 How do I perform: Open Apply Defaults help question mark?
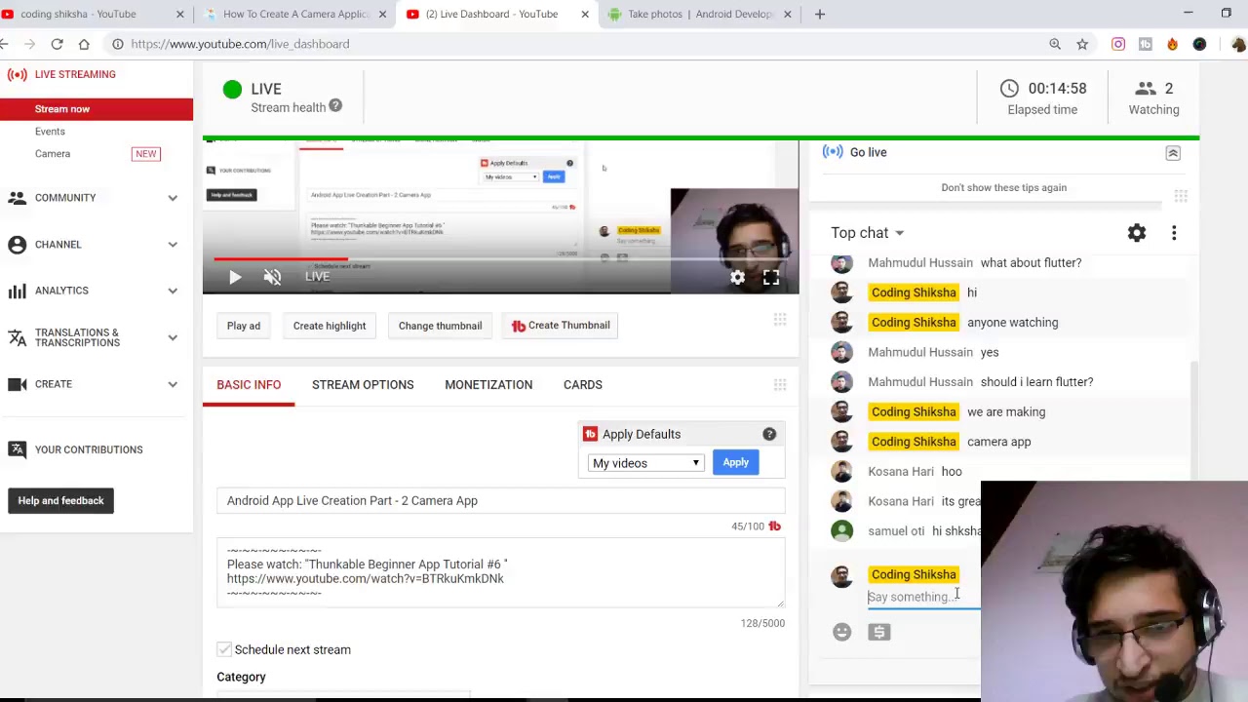[769, 434]
